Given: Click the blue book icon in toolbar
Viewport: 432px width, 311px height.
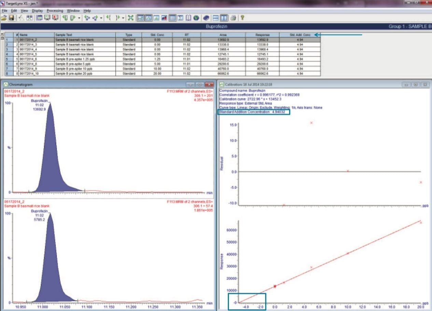Looking at the screenshot, I should click(206, 18).
